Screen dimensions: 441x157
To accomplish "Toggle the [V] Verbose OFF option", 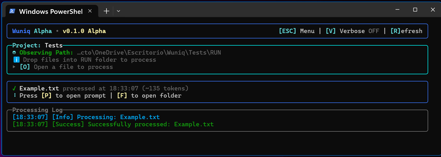I will (x=352, y=31).
